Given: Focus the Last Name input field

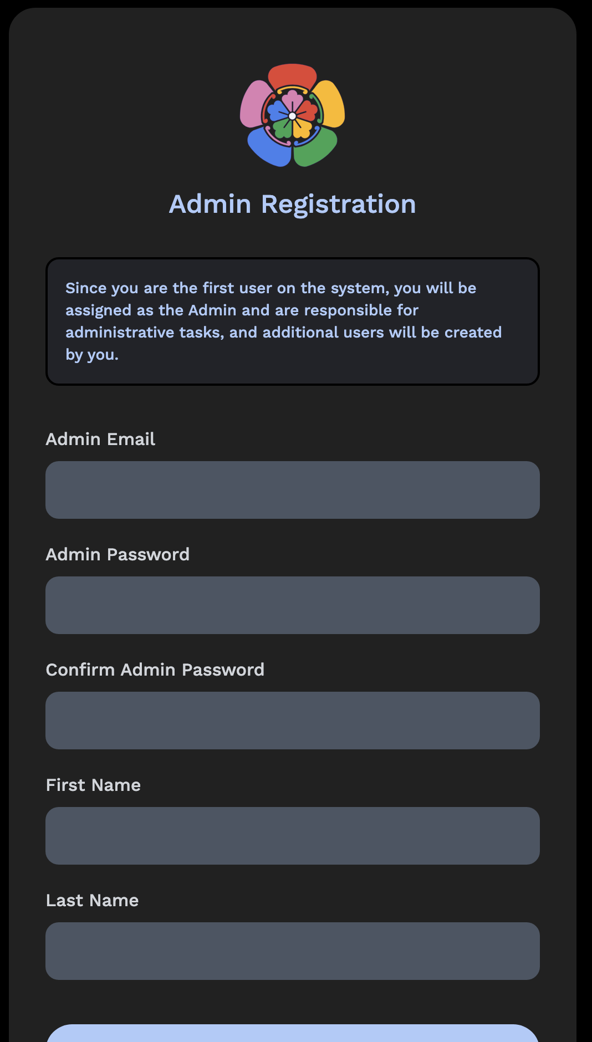Looking at the screenshot, I should (x=292, y=951).
